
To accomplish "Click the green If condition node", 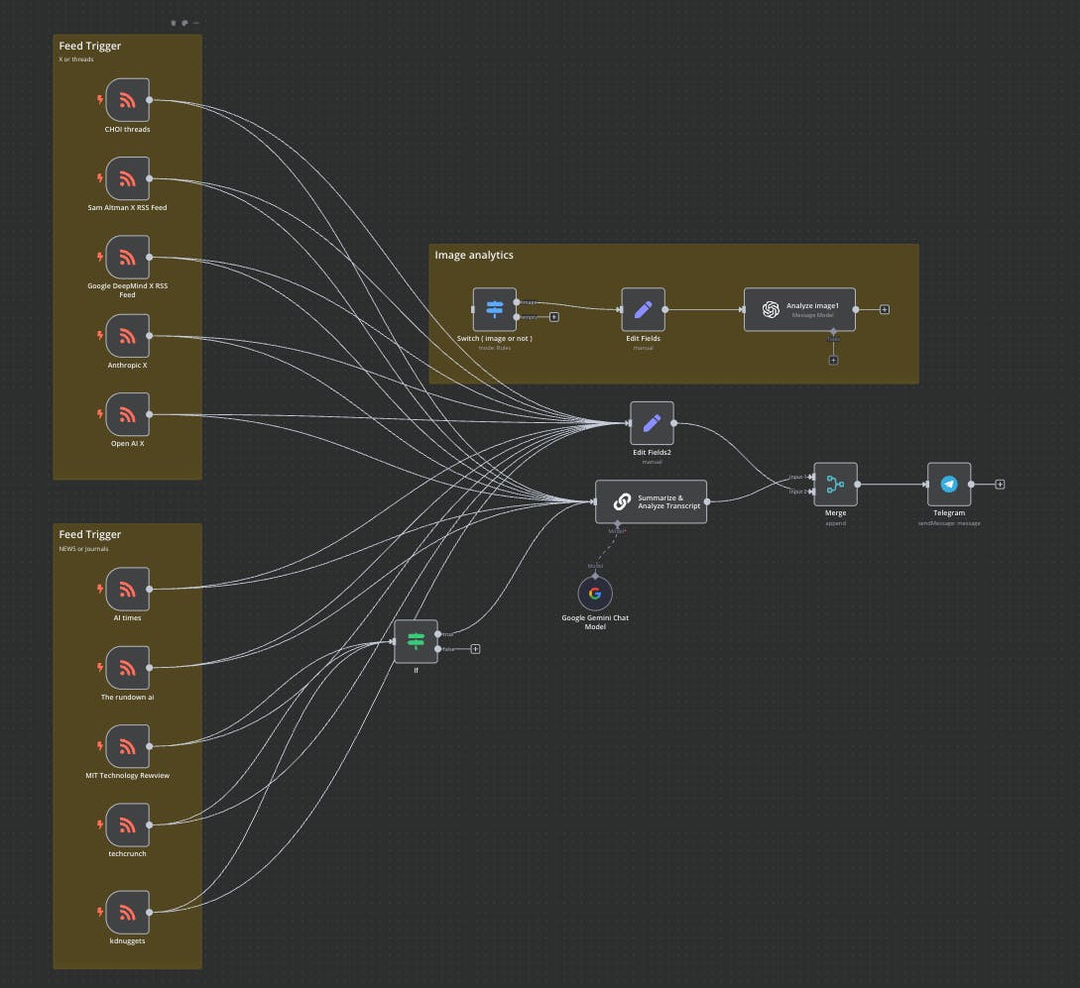I will 416,641.
